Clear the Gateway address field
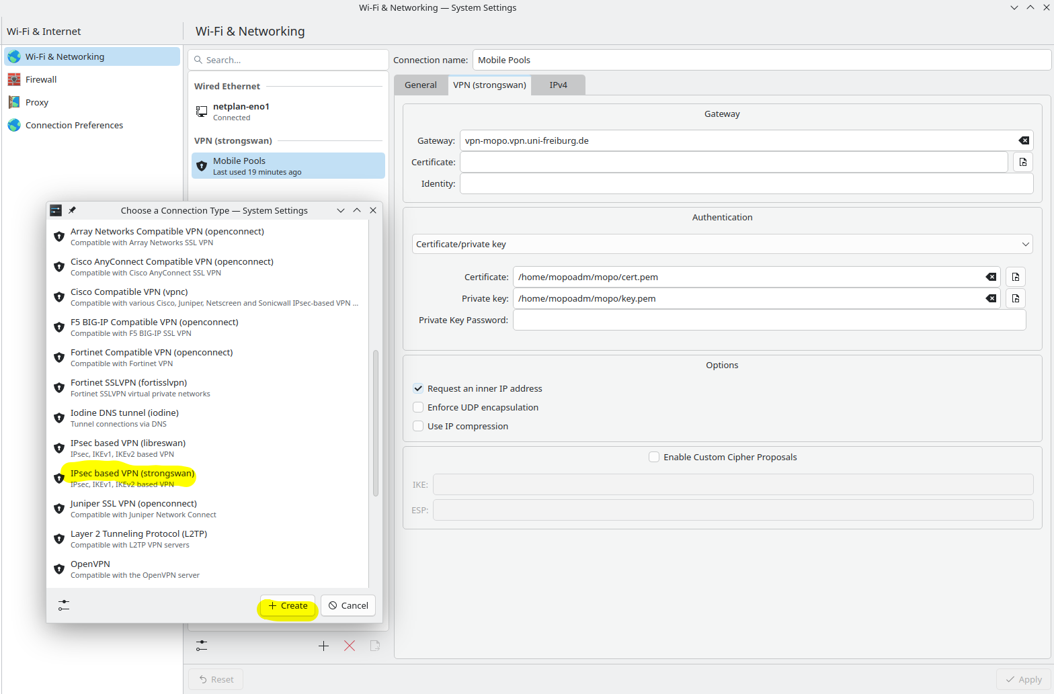 [x=1024, y=140]
